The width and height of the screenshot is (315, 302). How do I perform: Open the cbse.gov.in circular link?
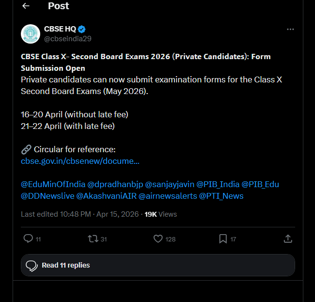[x=80, y=161]
